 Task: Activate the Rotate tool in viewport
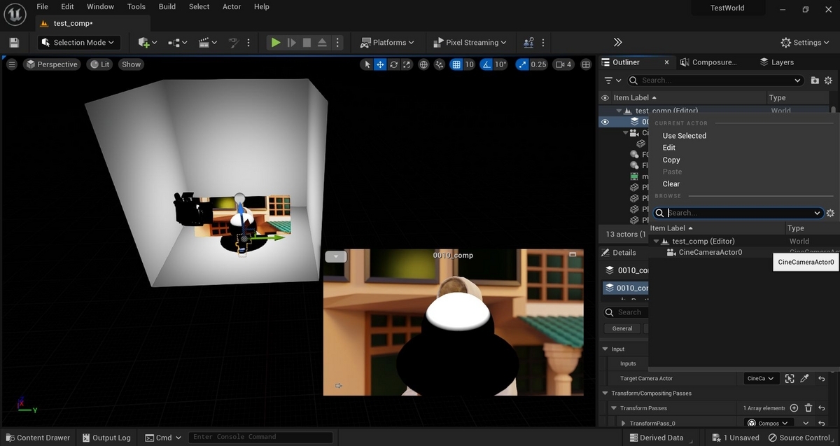point(394,64)
